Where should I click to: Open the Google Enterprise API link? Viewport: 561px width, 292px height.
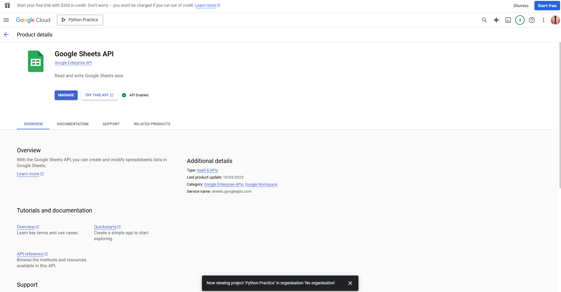tap(73, 63)
